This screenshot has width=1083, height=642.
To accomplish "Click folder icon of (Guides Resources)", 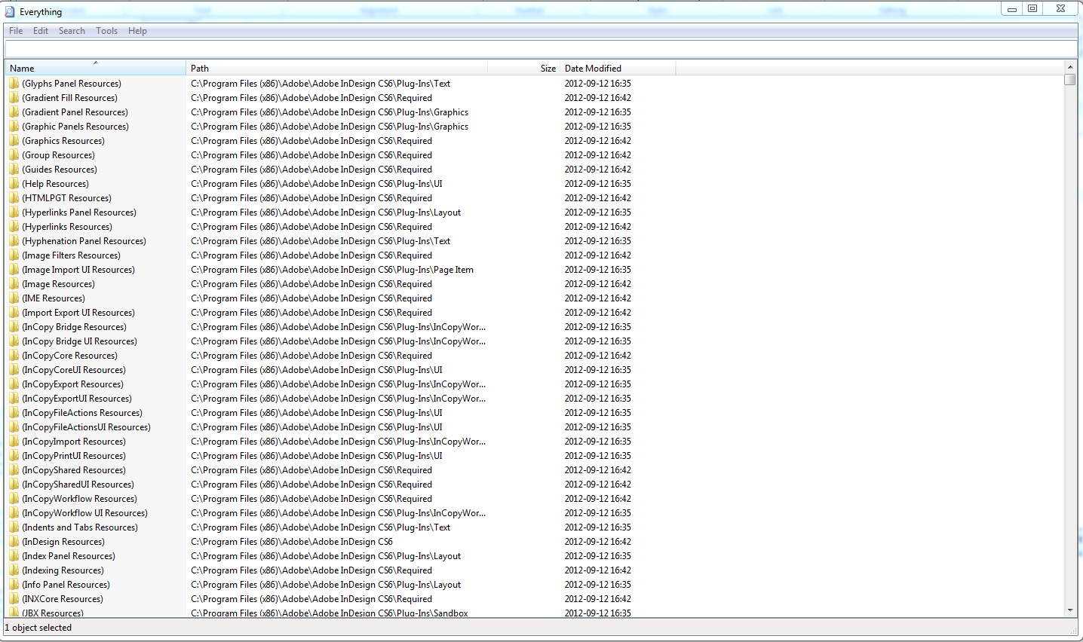I will [x=14, y=170].
